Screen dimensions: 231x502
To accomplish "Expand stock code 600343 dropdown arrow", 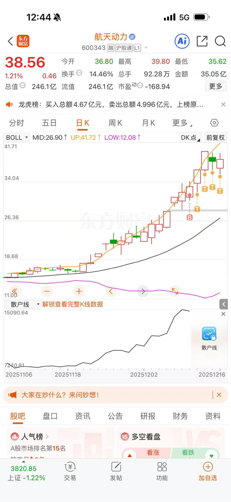I will coord(146,48).
